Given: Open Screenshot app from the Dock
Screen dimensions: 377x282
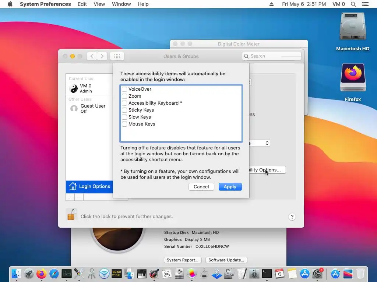Looking at the screenshot, I should (167, 274).
